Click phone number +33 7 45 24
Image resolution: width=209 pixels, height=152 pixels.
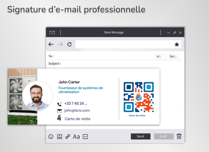(76, 104)
